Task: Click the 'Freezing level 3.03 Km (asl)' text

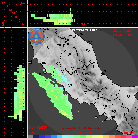Action: [80, 128]
